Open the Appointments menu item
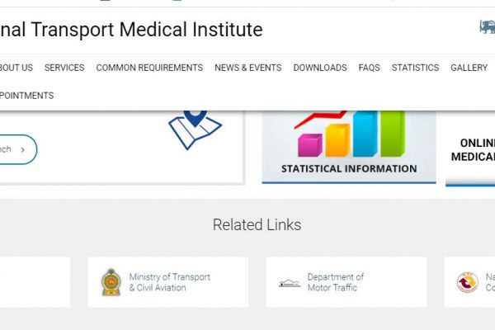 (x=27, y=96)
